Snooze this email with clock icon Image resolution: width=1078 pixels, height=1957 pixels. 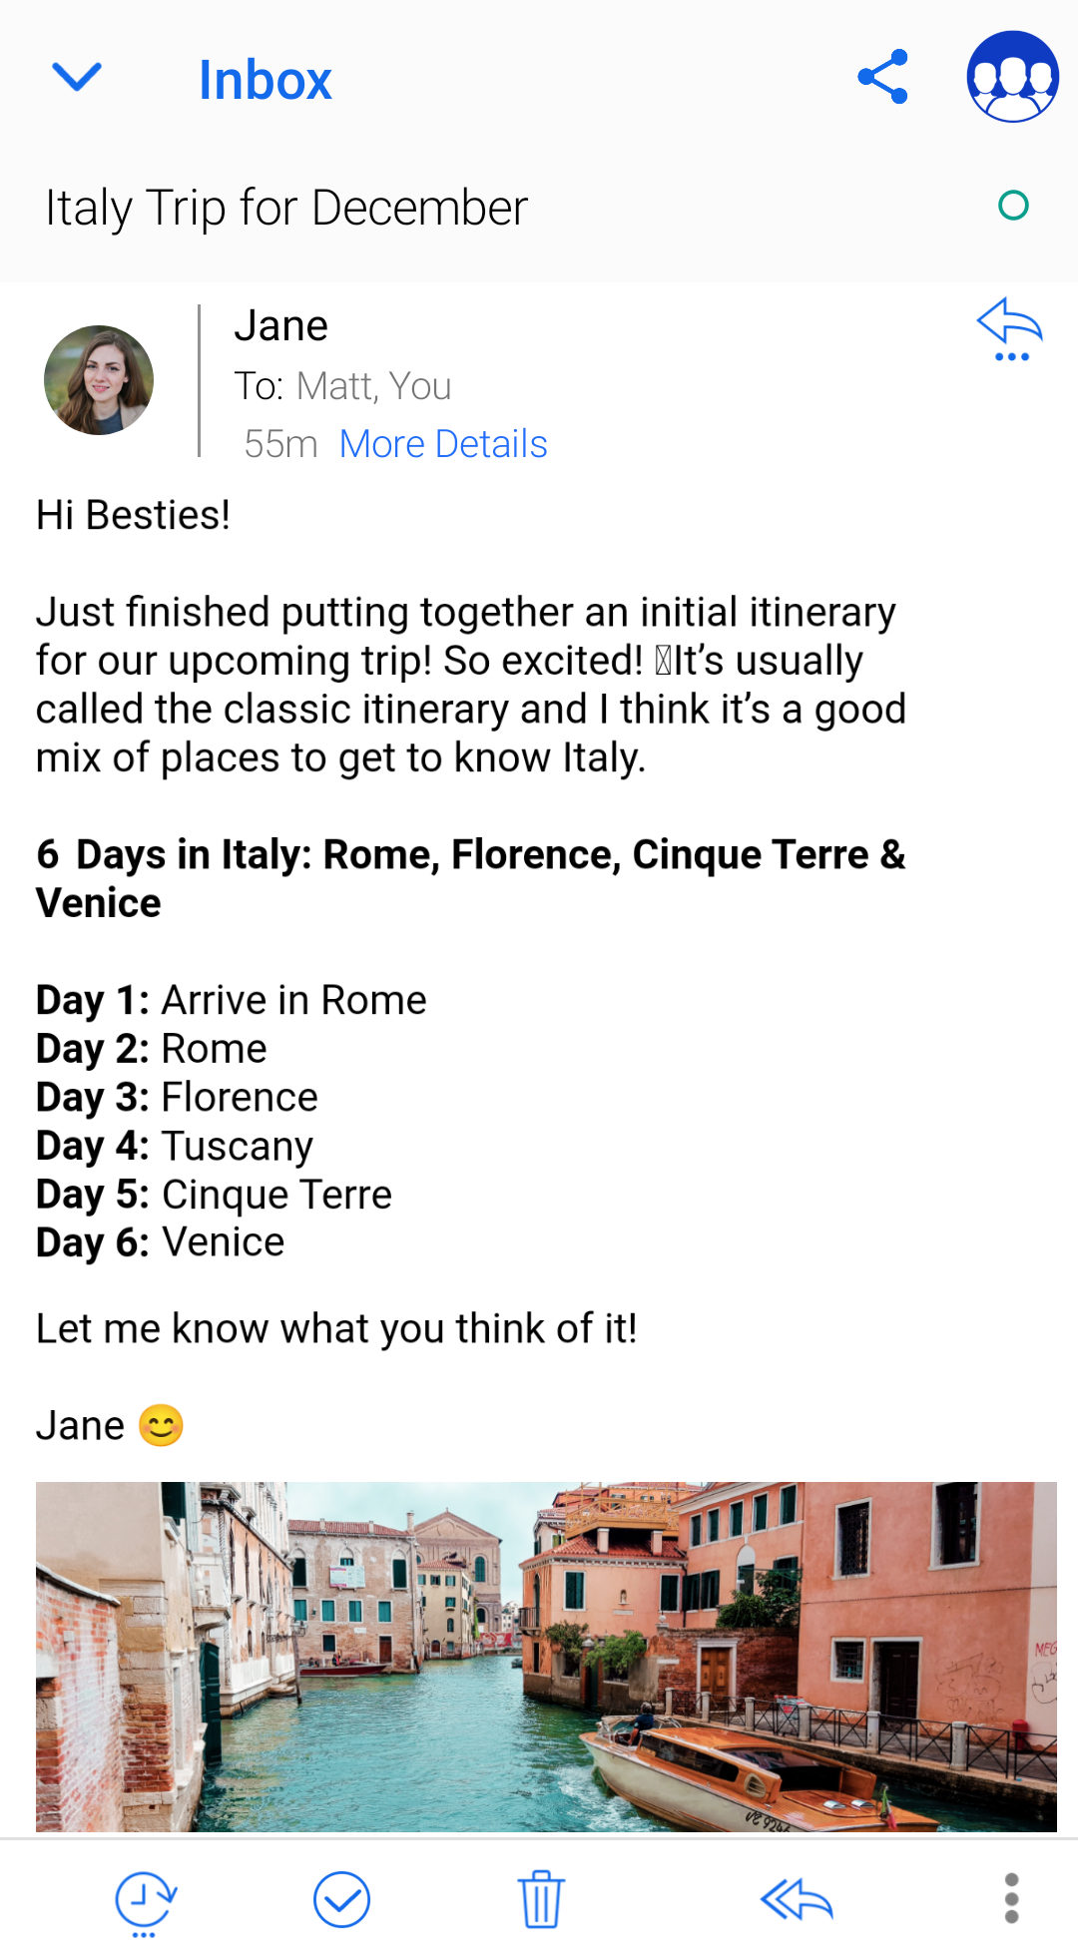146,1900
